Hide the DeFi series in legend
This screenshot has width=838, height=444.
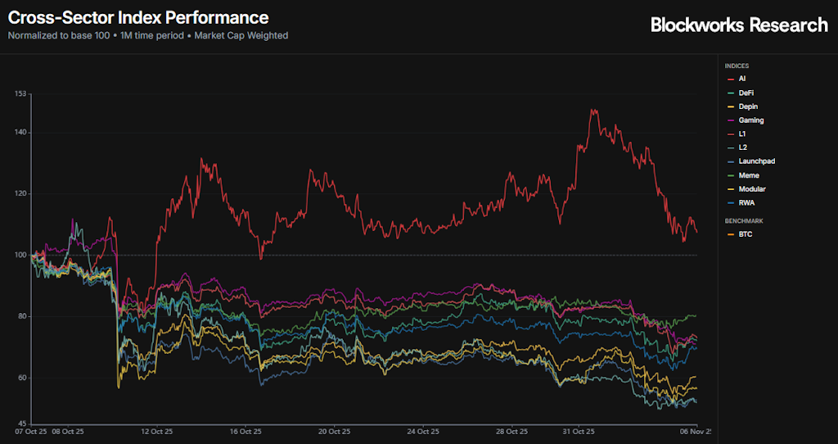click(746, 93)
